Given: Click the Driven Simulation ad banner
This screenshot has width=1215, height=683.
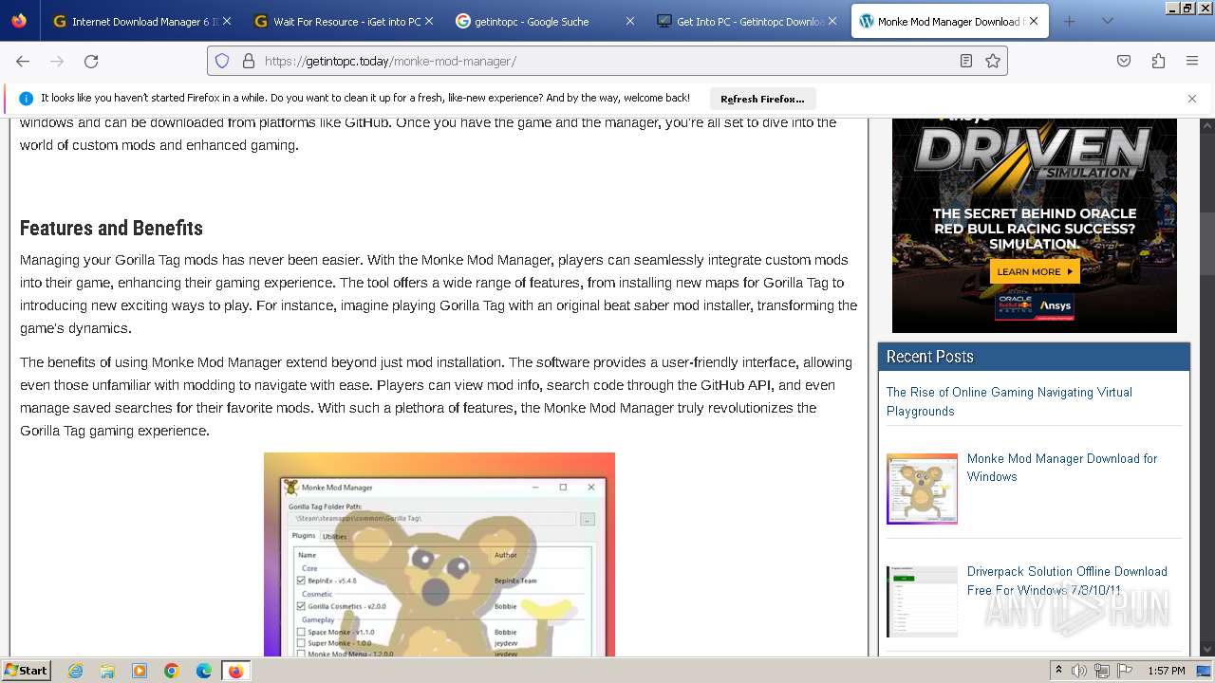Looking at the screenshot, I should point(1035,225).
